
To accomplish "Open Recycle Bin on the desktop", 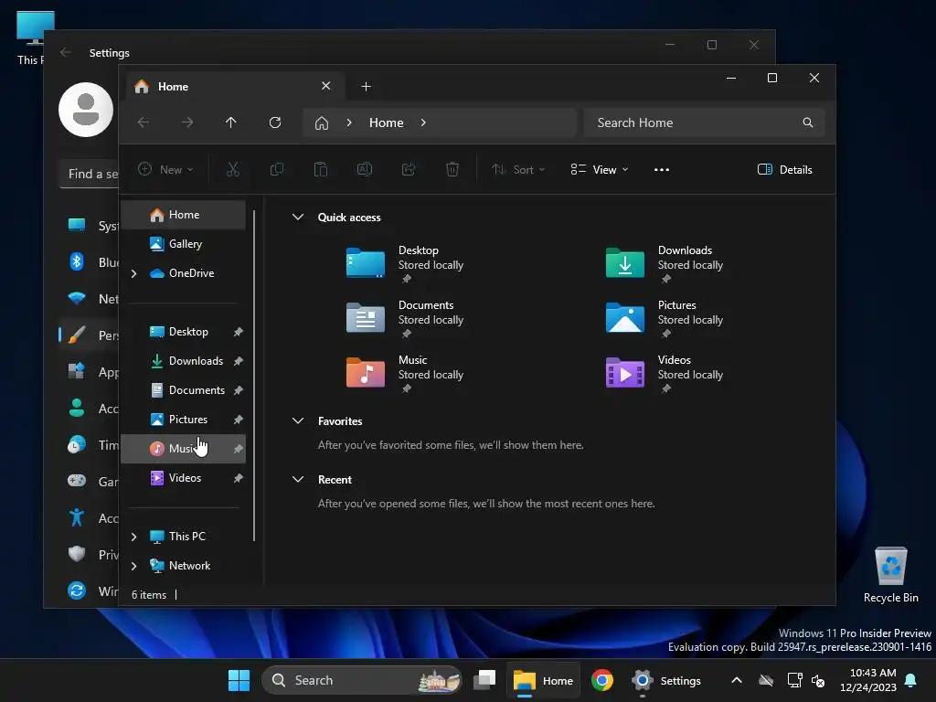I will tap(890, 574).
